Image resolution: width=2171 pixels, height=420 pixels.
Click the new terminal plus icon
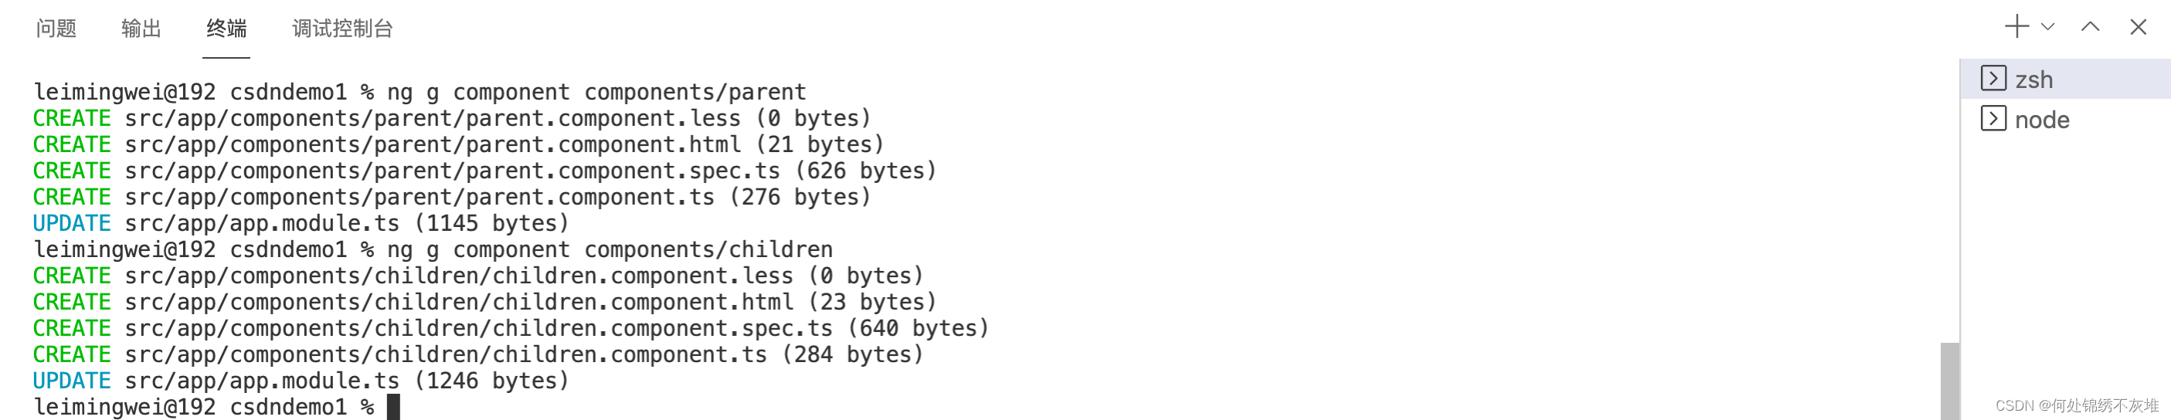click(x=2016, y=27)
